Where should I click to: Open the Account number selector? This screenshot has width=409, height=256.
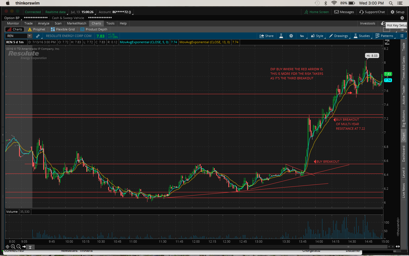(115, 12)
